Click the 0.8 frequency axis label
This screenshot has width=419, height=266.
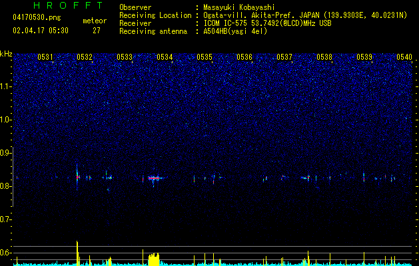[x=5, y=186]
